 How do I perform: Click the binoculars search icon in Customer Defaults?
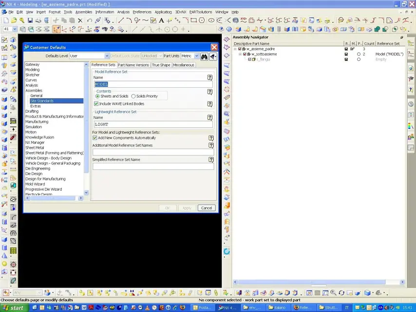pyautogui.click(x=205, y=56)
